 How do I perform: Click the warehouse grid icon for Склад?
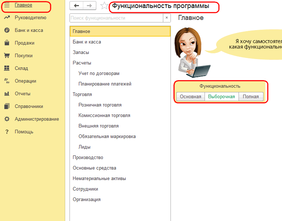click(7, 68)
